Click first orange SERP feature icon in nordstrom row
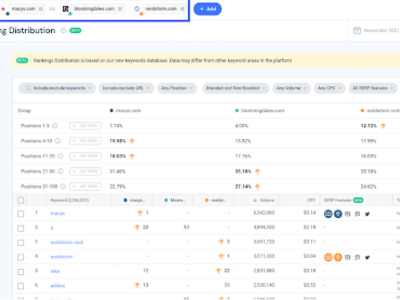The width and height of the screenshot is (400, 300). tap(328, 257)
